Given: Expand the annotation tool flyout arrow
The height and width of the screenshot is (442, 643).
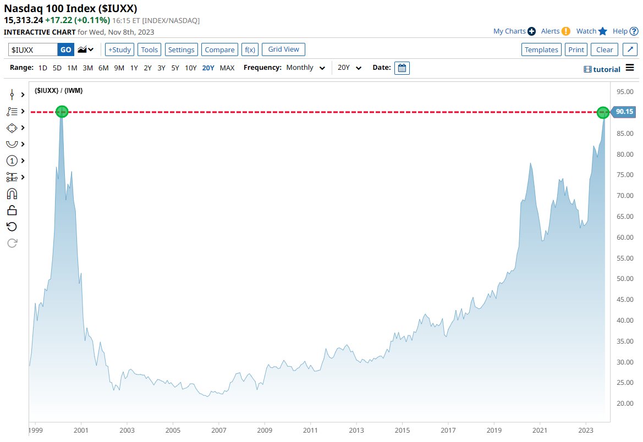Looking at the screenshot, I should (x=23, y=111).
